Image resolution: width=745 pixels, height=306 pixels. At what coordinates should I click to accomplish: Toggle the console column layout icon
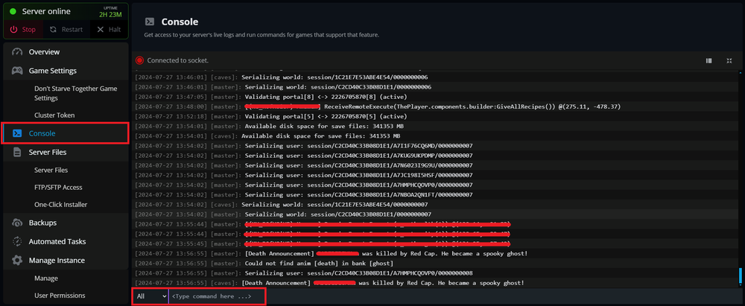[708, 60]
